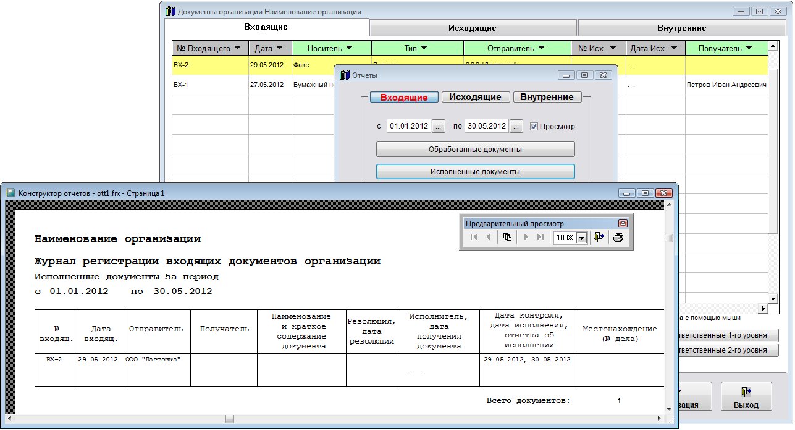Screen dimensions: 795x430
Task: Click the first page navigation arrow
Action: coord(474,237)
